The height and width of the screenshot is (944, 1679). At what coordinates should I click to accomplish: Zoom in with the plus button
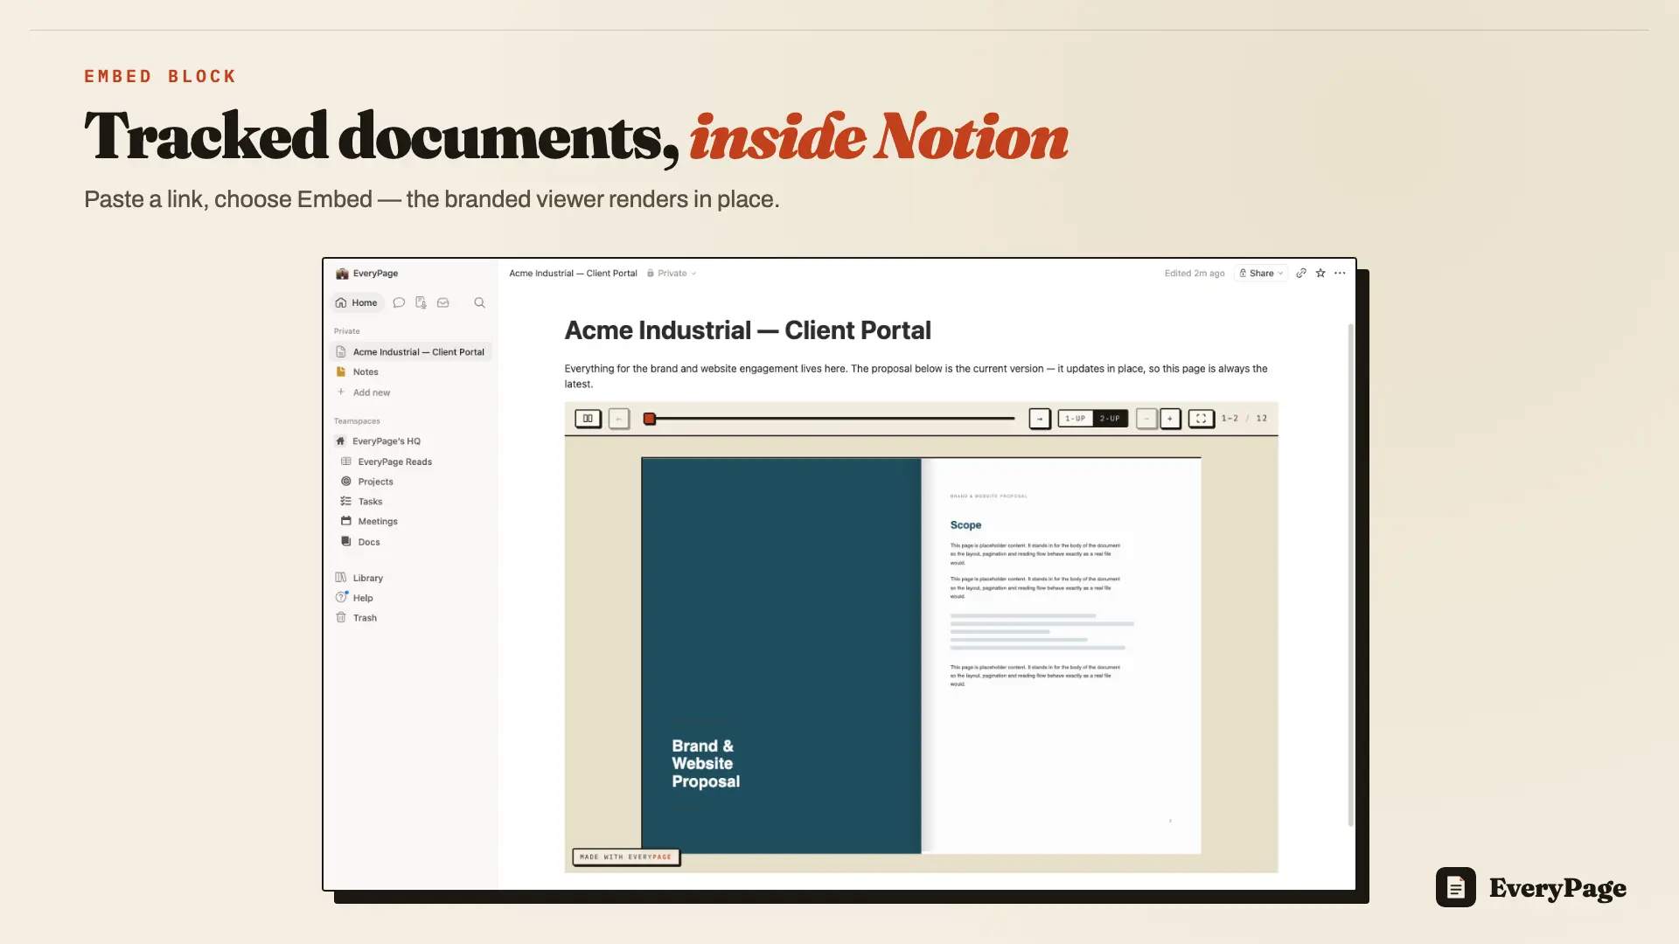pos(1170,419)
